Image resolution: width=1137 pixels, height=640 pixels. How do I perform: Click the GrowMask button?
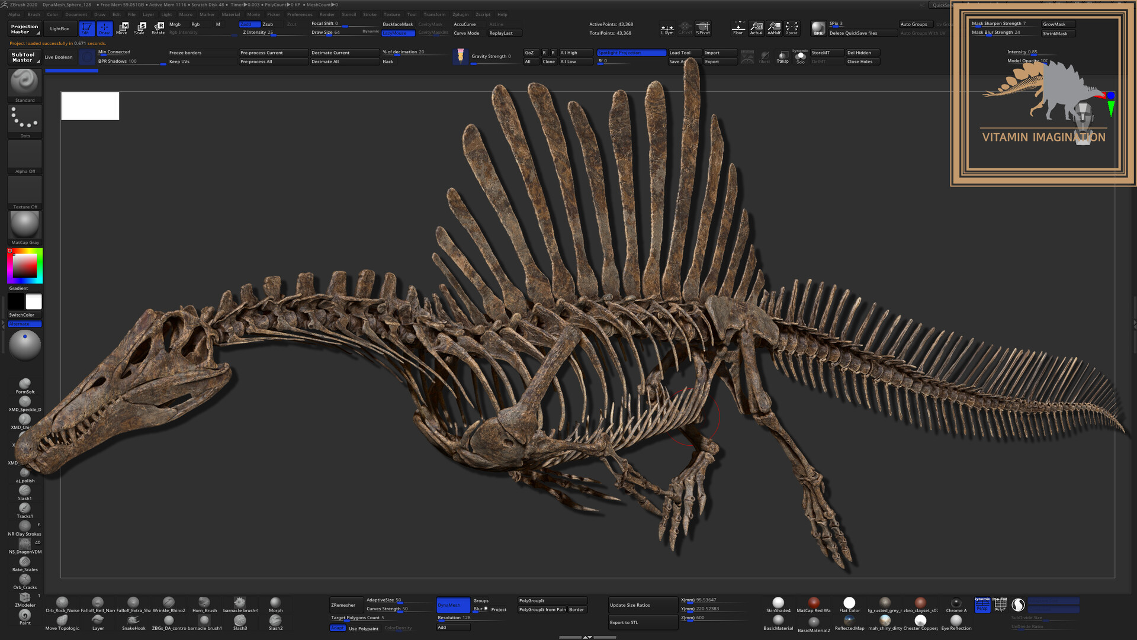pyautogui.click(x=1058, y=24)
